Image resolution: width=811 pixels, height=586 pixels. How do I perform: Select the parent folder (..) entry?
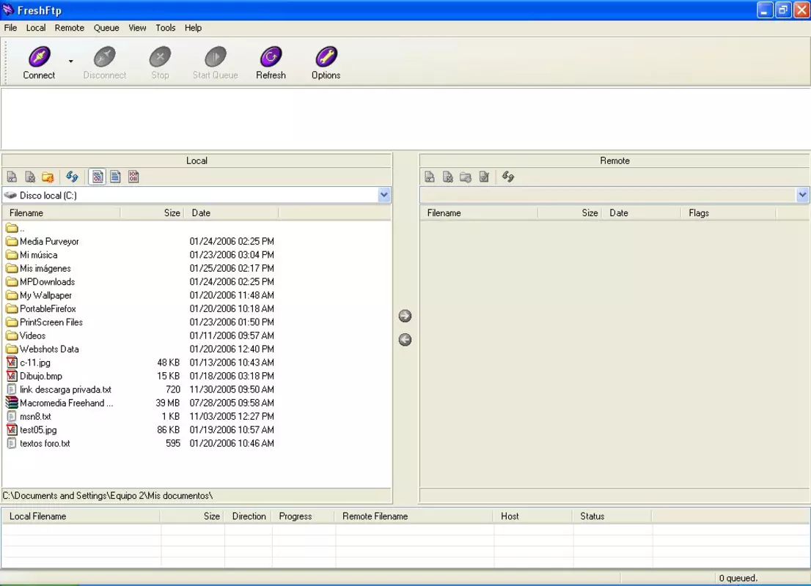click(15, 228)
